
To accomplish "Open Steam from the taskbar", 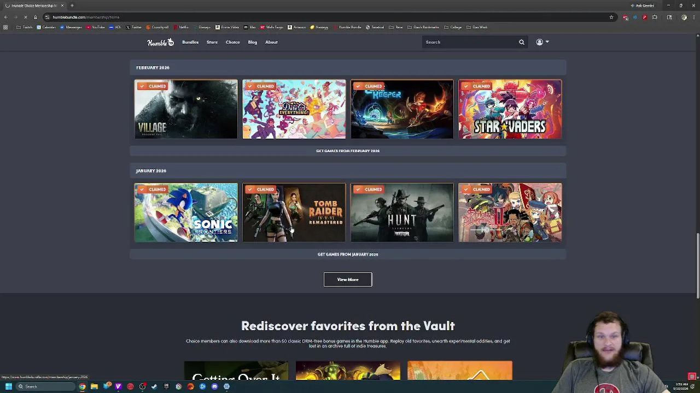I will [154, 386].
